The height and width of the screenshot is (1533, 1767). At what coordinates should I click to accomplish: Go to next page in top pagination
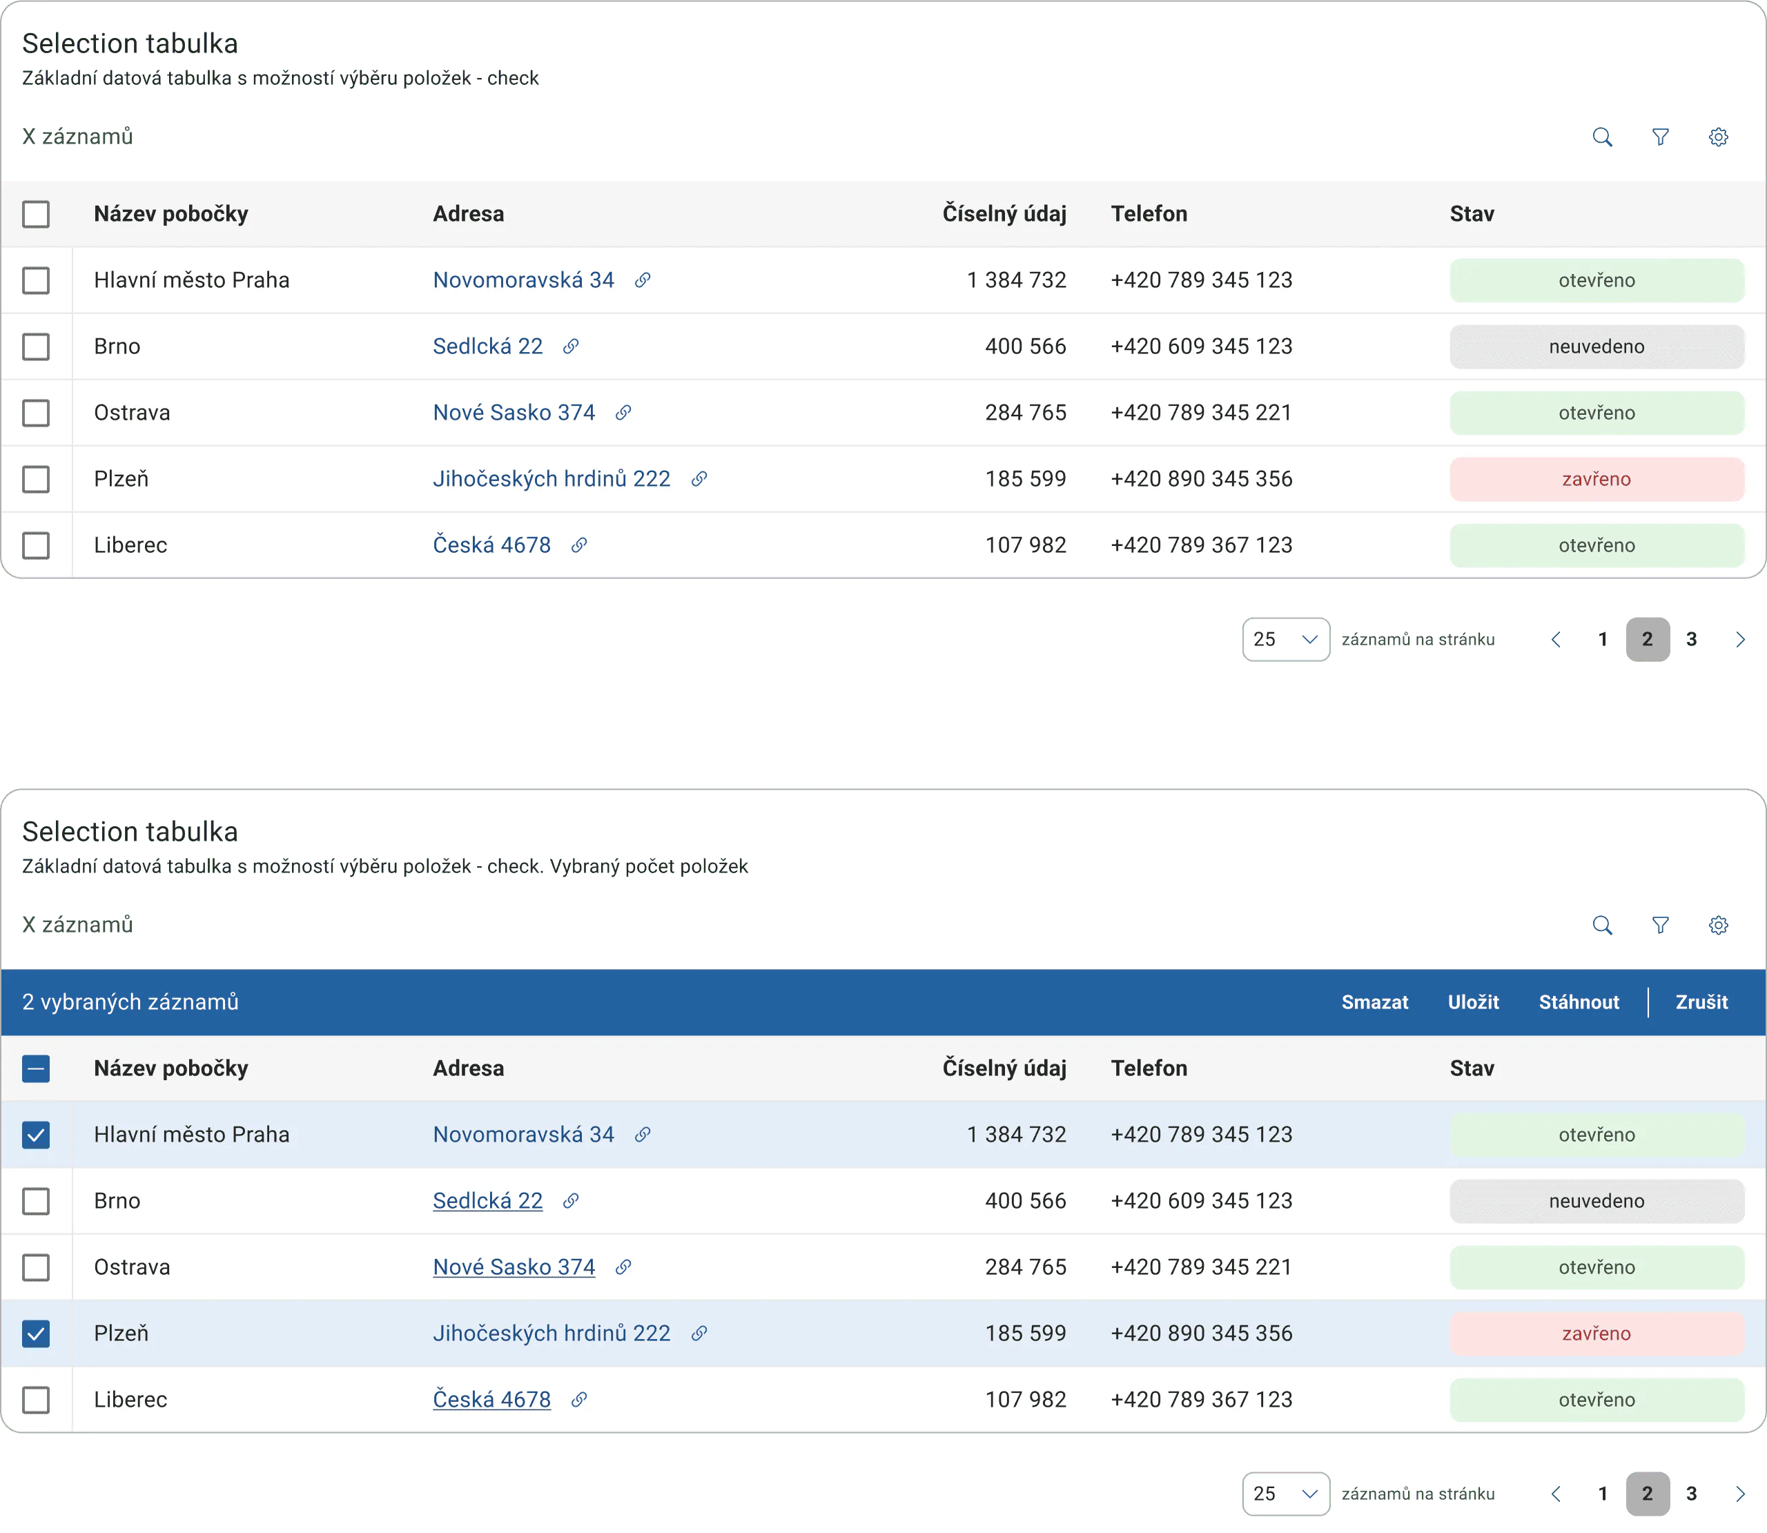click(1739, 639)
